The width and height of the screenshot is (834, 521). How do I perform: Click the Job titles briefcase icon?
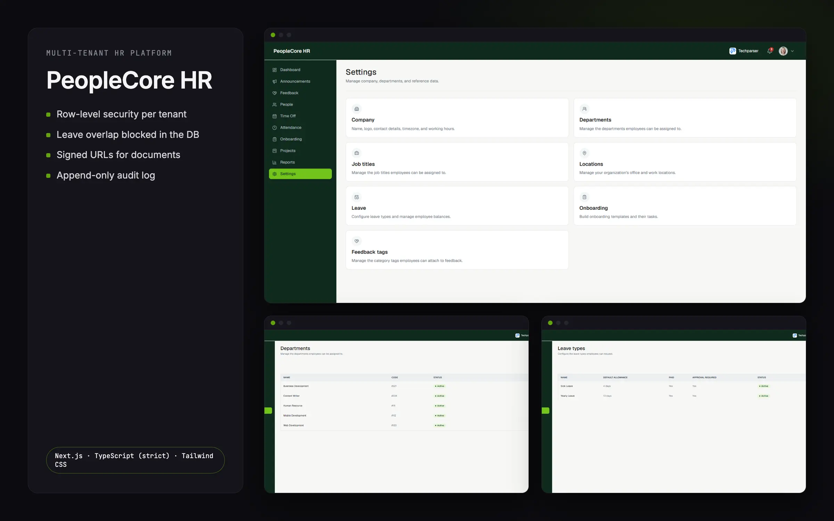coord(357,153)
